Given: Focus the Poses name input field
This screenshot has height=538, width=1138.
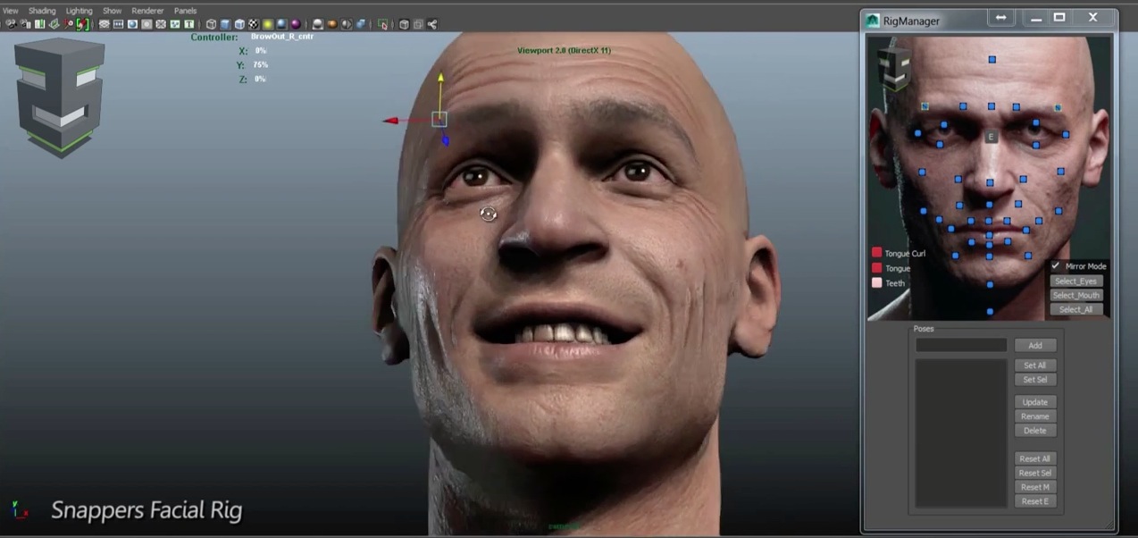Looking at the screenshot, I should point(961,345).
